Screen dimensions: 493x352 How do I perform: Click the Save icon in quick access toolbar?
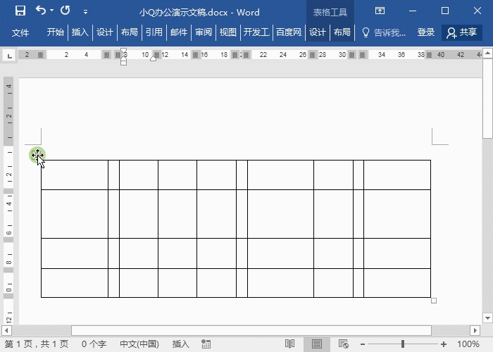click(x=20, y=11)
